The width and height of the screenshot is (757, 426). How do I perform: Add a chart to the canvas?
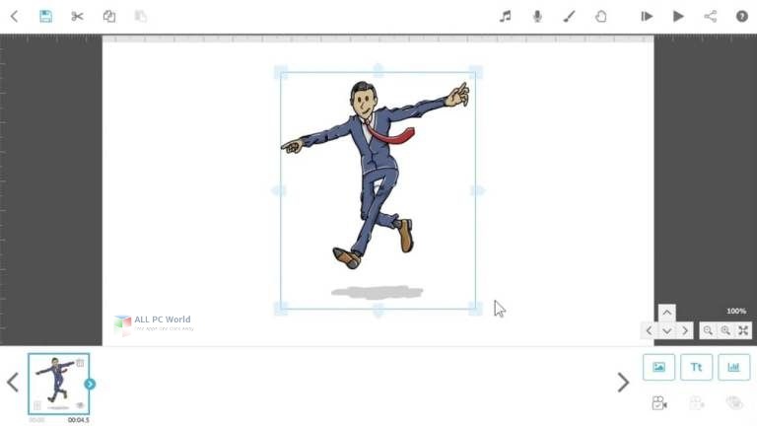pos(733,367)
